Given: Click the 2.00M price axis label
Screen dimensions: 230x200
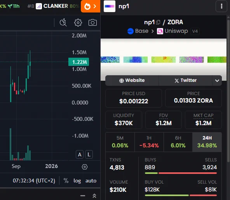Looking at the screenshot, I should tap(79, 35).
